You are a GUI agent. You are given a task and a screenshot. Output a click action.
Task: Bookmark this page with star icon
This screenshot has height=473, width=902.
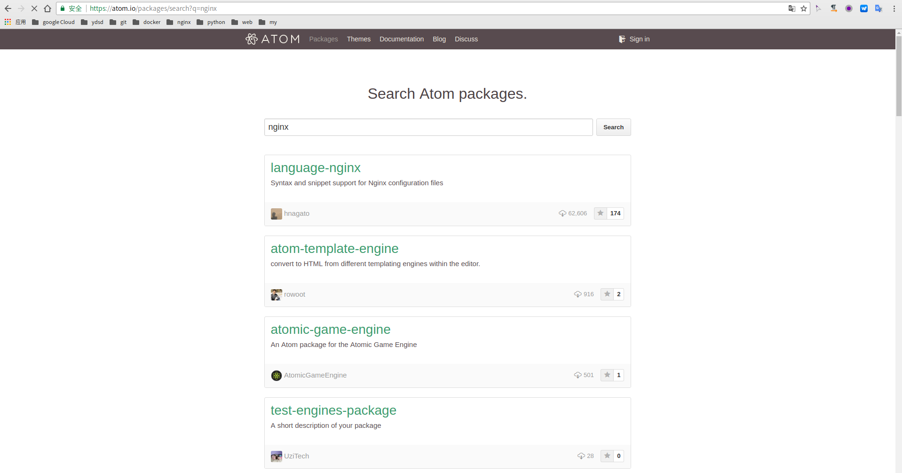coord(804,8)
